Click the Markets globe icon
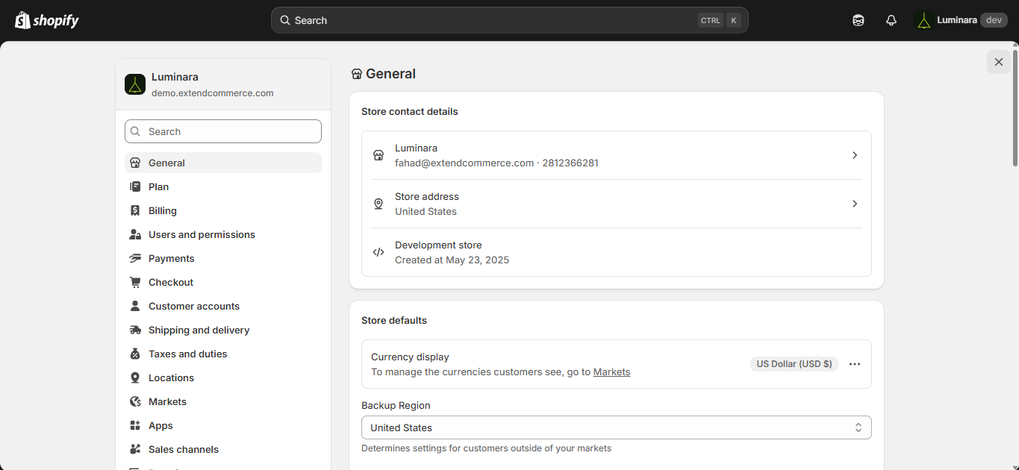Image resolution: width=1019 pixels, height=470 pixels. (x=135, y=401)
